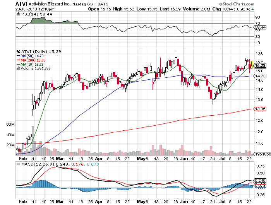Click the volume bars icon in legend
The image size is (271, 205).
click(x=19, y=68)
